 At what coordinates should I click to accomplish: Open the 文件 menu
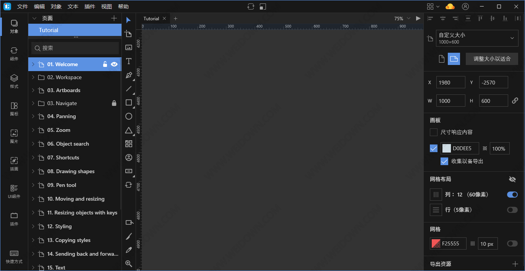pyautogui.click(x=23, y=6)
